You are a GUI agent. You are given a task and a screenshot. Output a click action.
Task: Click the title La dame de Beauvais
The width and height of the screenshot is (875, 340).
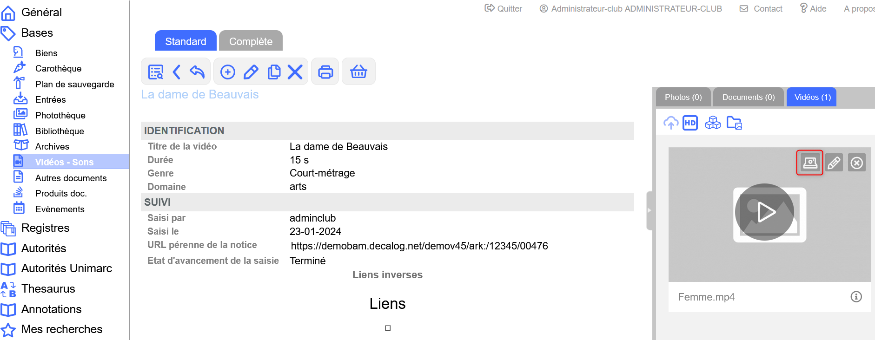200,94
